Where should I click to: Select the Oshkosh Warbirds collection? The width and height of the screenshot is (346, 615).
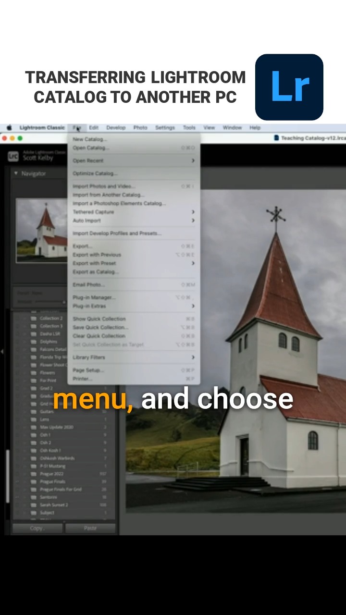point(63,458)
